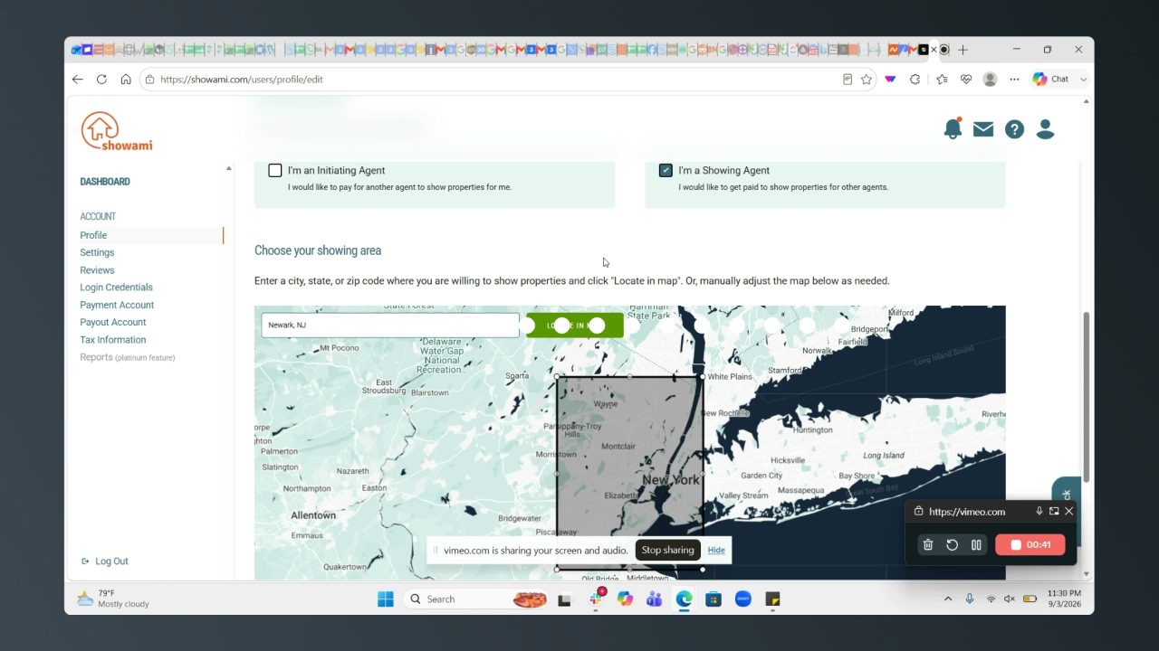The image size is (1159, 651).
Task: Go to the browser home page
Action: (x=126, y=79)
